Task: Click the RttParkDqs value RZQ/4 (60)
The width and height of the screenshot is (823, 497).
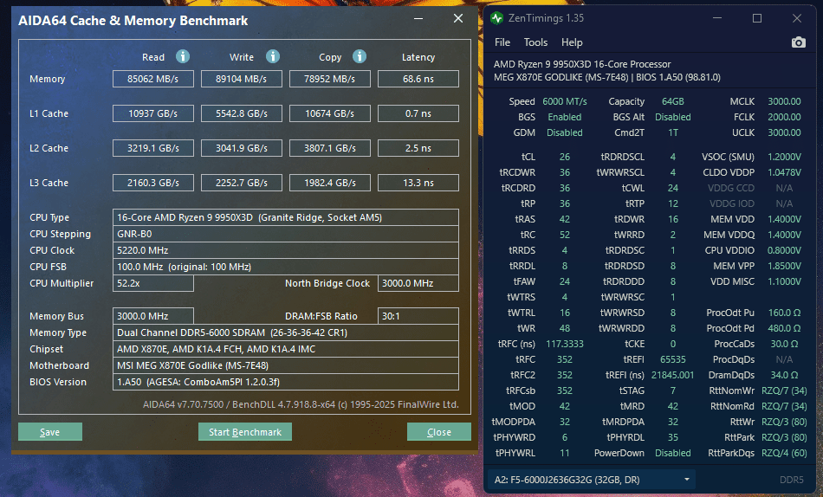Action: (784, 453)
